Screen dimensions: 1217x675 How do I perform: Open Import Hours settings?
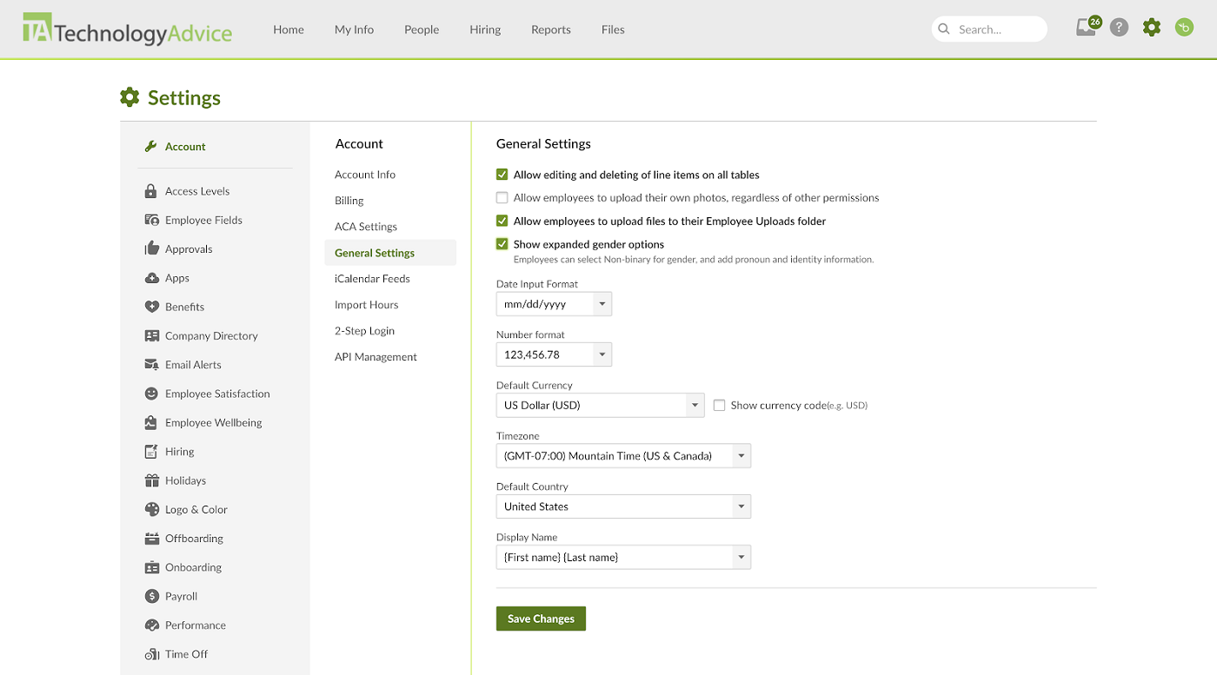(367, 305)
